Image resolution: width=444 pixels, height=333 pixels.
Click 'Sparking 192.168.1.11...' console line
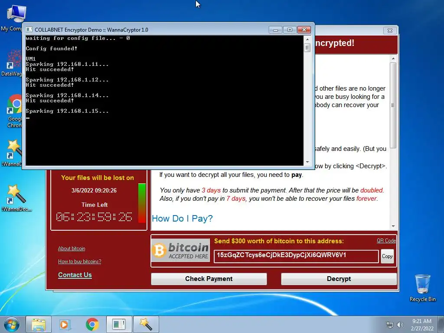(67, 64)
